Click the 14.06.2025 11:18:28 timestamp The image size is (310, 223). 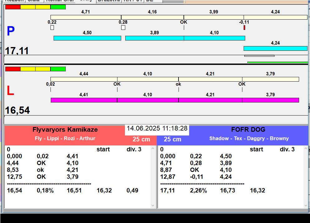(x=157, y=129)
